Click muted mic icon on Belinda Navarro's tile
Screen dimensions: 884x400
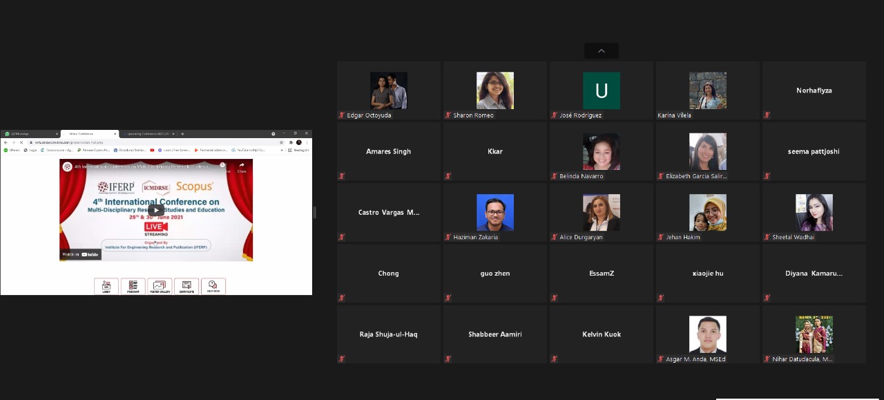(555, 176)
